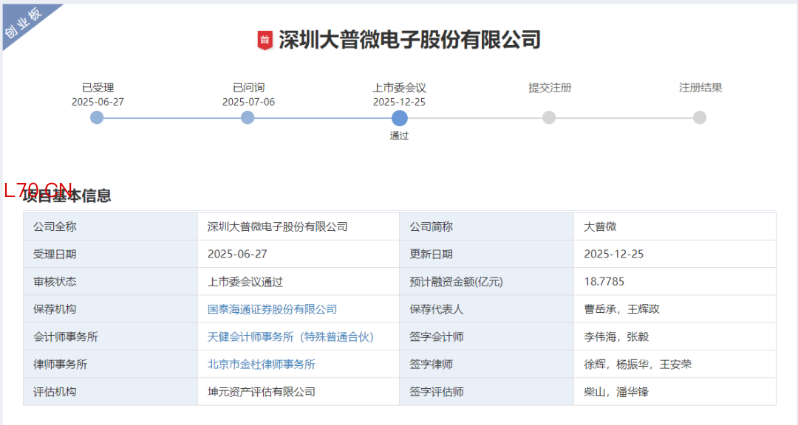The image size is (798, 425).
Task: Select the 上市委会议 timeline node dot
Action: tap(400, 118)
